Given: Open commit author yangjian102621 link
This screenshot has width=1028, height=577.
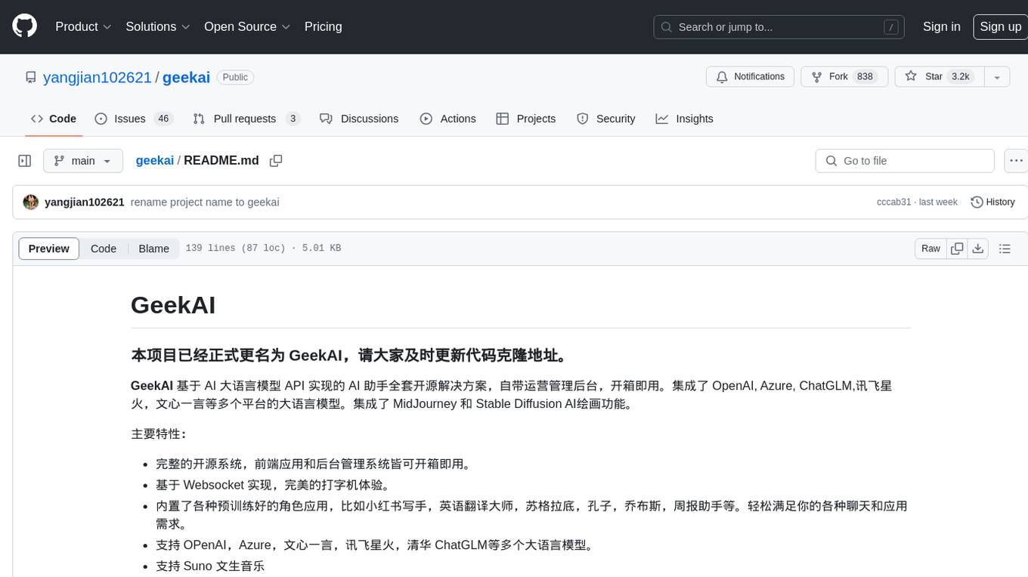Looking at the screenshot, I should click(85, 202).
